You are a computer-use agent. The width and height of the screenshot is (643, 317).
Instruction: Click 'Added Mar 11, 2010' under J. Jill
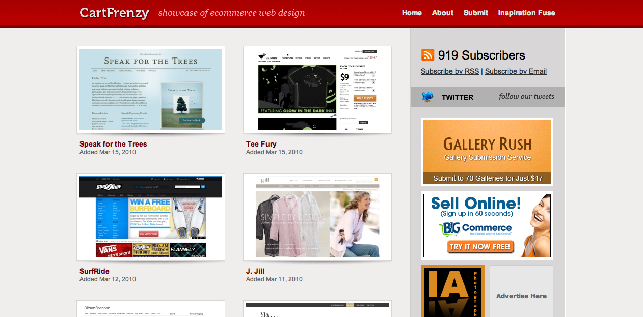(x=274, y=279)
